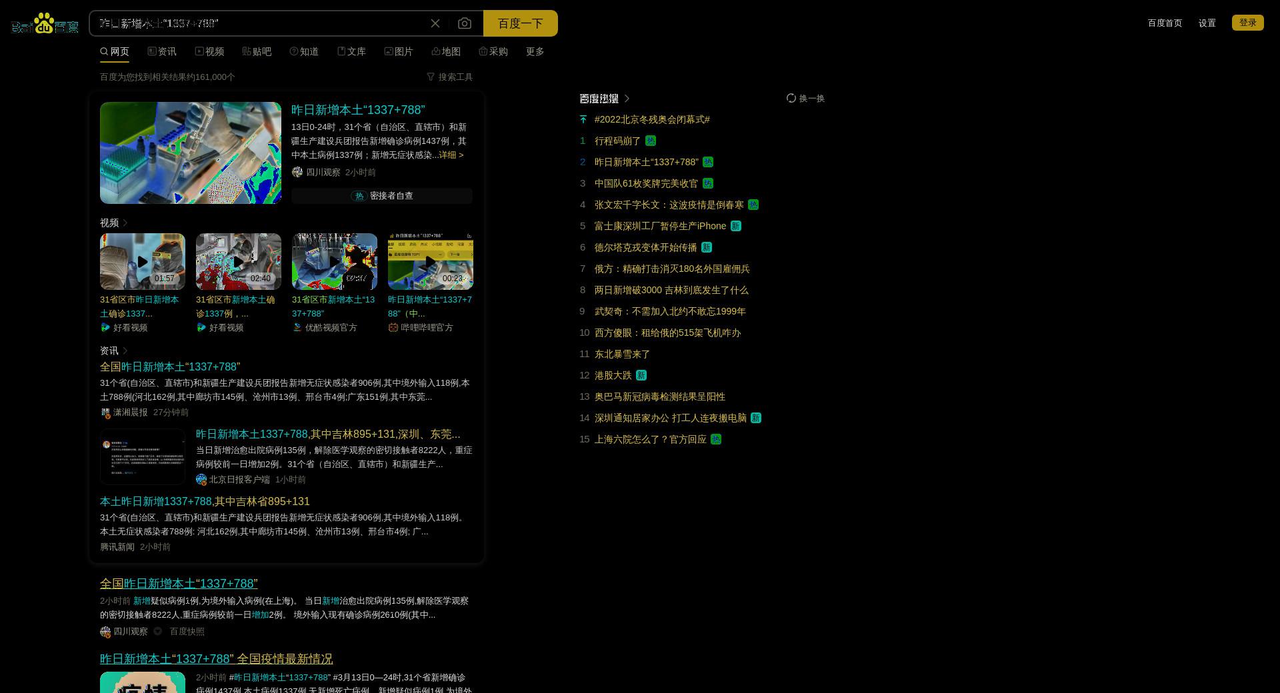The height and width of the screenshot is (693, 1280).
Task: Open hot search 张文宏千字长文
Action: click(x=669, y=205)
